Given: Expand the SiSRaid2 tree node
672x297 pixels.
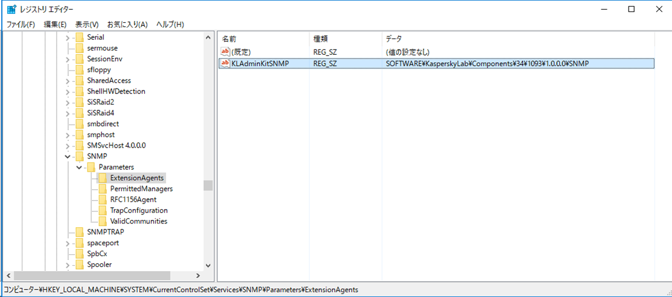Looking at the screenshot, I should pos(68,102).
